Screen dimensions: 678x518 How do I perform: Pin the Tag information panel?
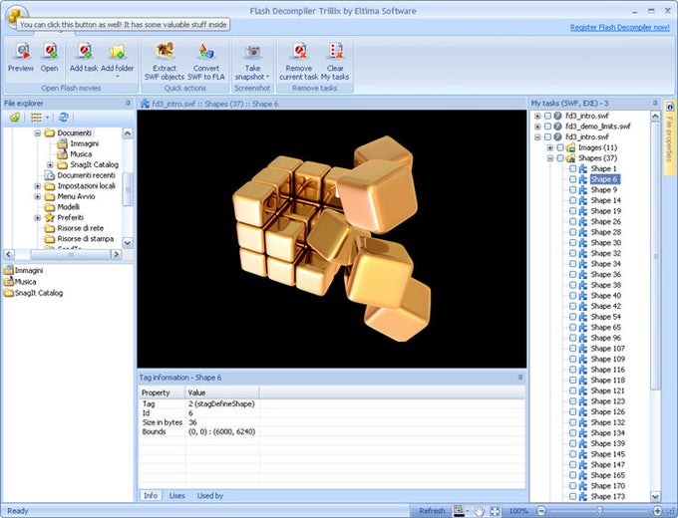(x=520, y=378)
